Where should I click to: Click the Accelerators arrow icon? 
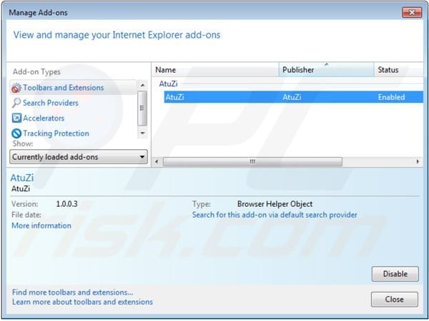(16, 118)
